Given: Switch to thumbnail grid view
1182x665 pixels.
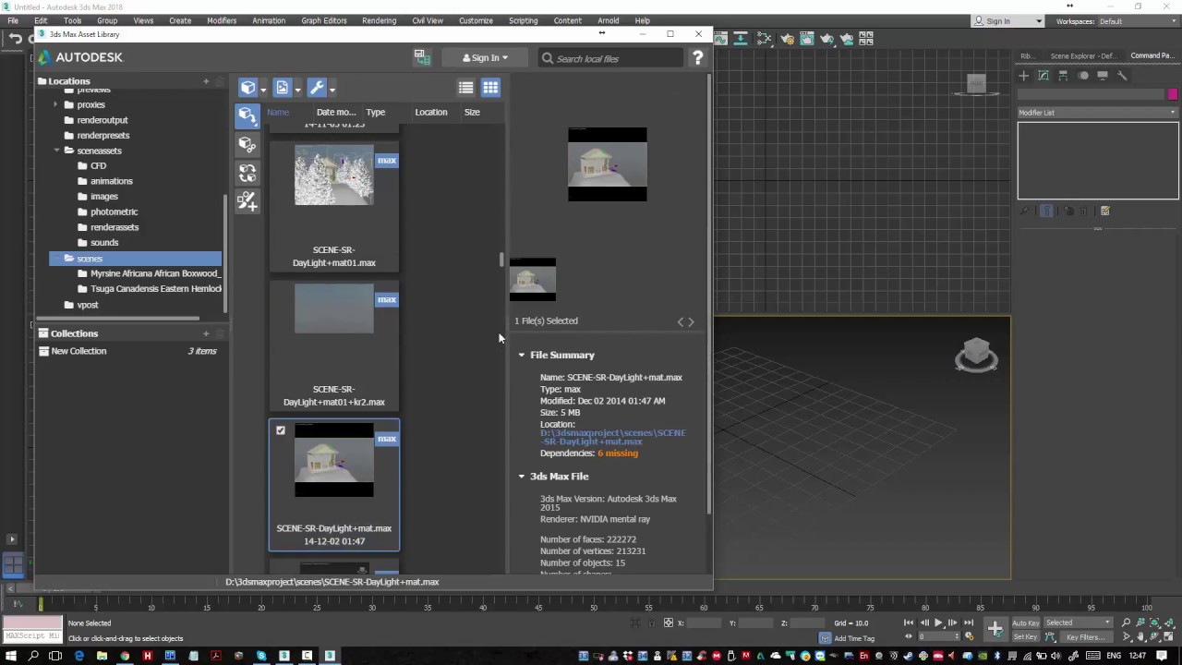Looking at the screenshot, I should [490, 88].
